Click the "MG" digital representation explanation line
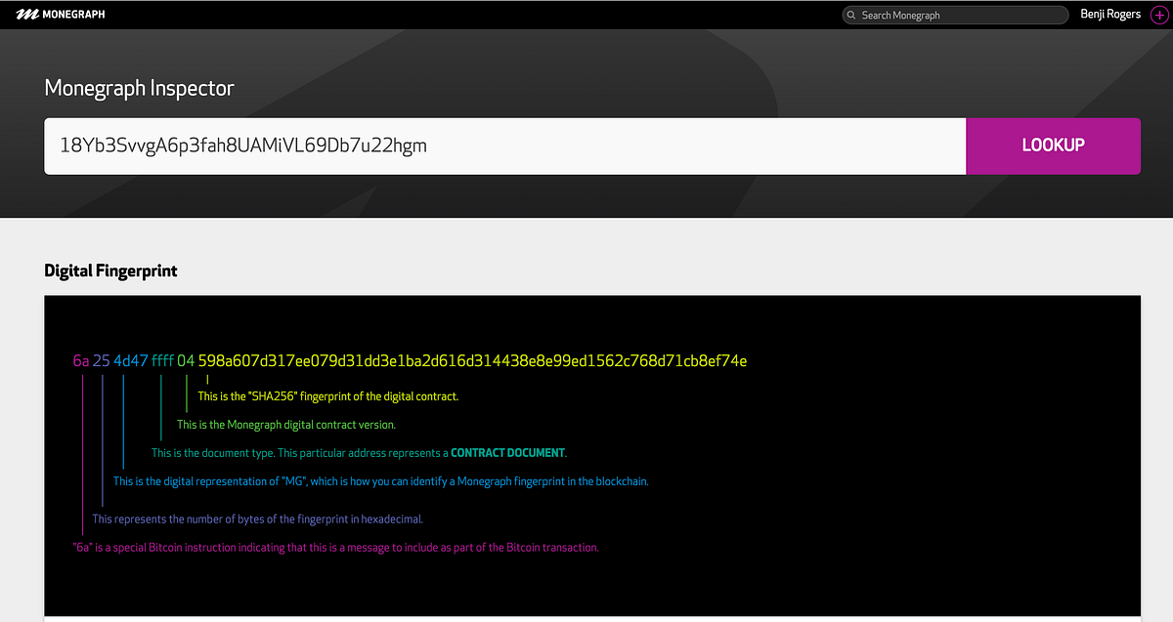1173x622 pixels. [380, 481]
